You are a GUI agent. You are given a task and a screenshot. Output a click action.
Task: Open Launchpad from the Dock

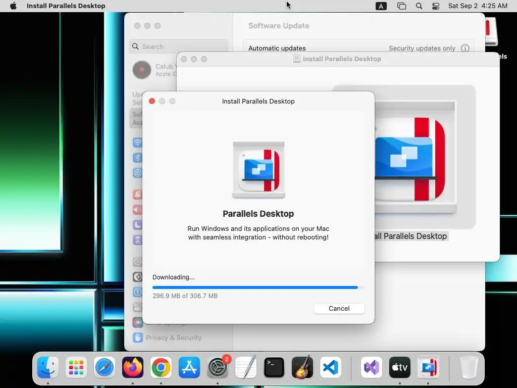76,367
